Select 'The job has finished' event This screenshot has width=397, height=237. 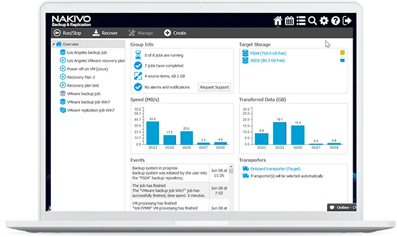click(x=180, y=191)
